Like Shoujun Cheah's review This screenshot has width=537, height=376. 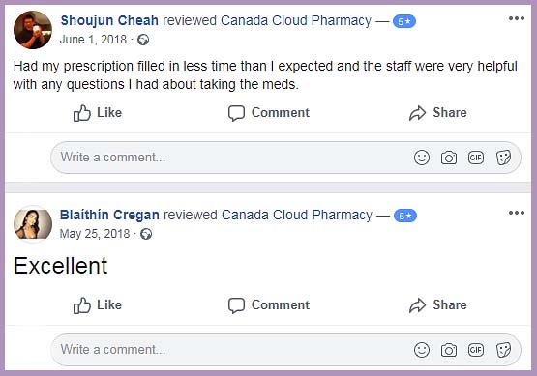(x=98, y=113)
